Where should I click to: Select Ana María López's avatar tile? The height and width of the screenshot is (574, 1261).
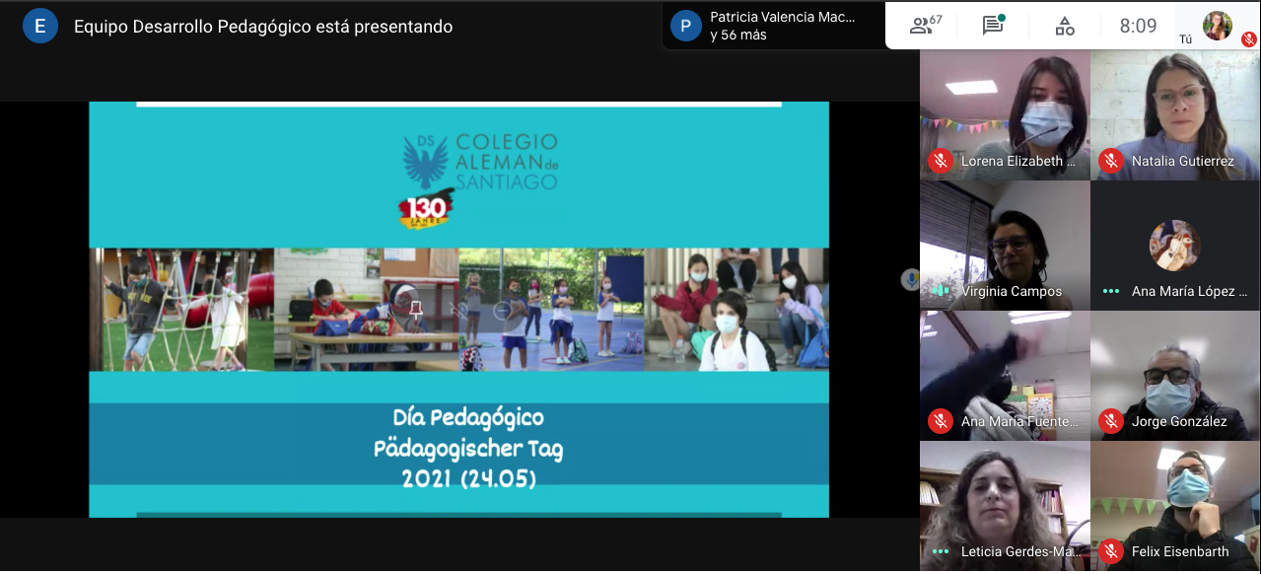(1175, 246)
